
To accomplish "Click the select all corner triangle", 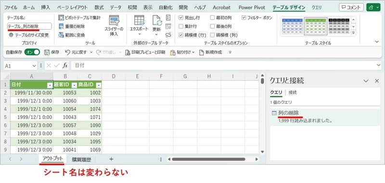I will [7, 77].
